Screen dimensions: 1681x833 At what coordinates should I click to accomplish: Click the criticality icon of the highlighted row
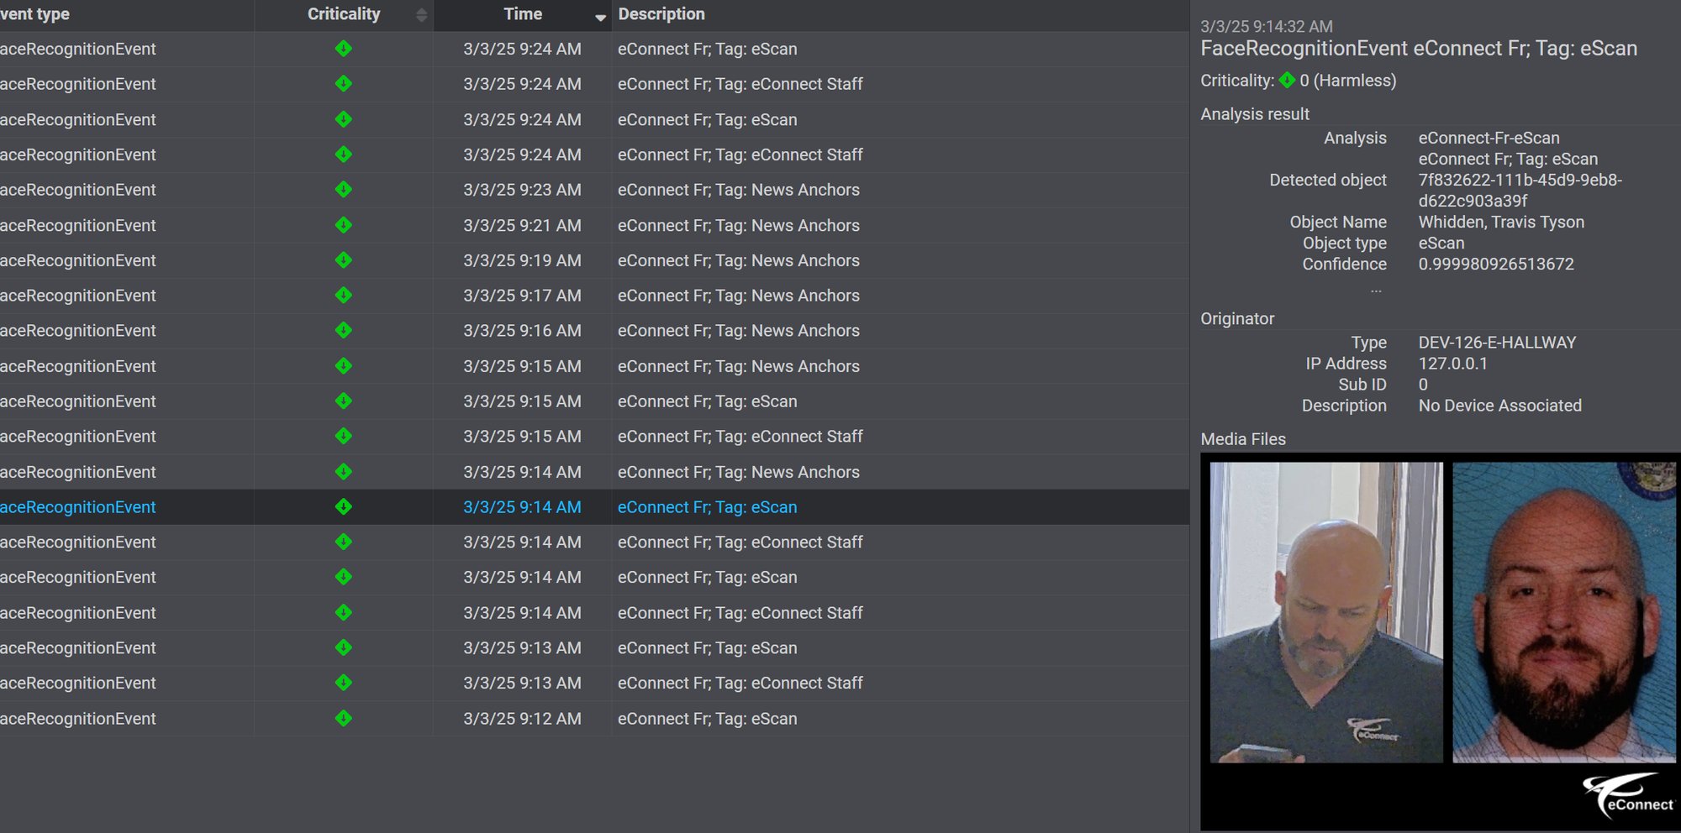pos(343,507)
